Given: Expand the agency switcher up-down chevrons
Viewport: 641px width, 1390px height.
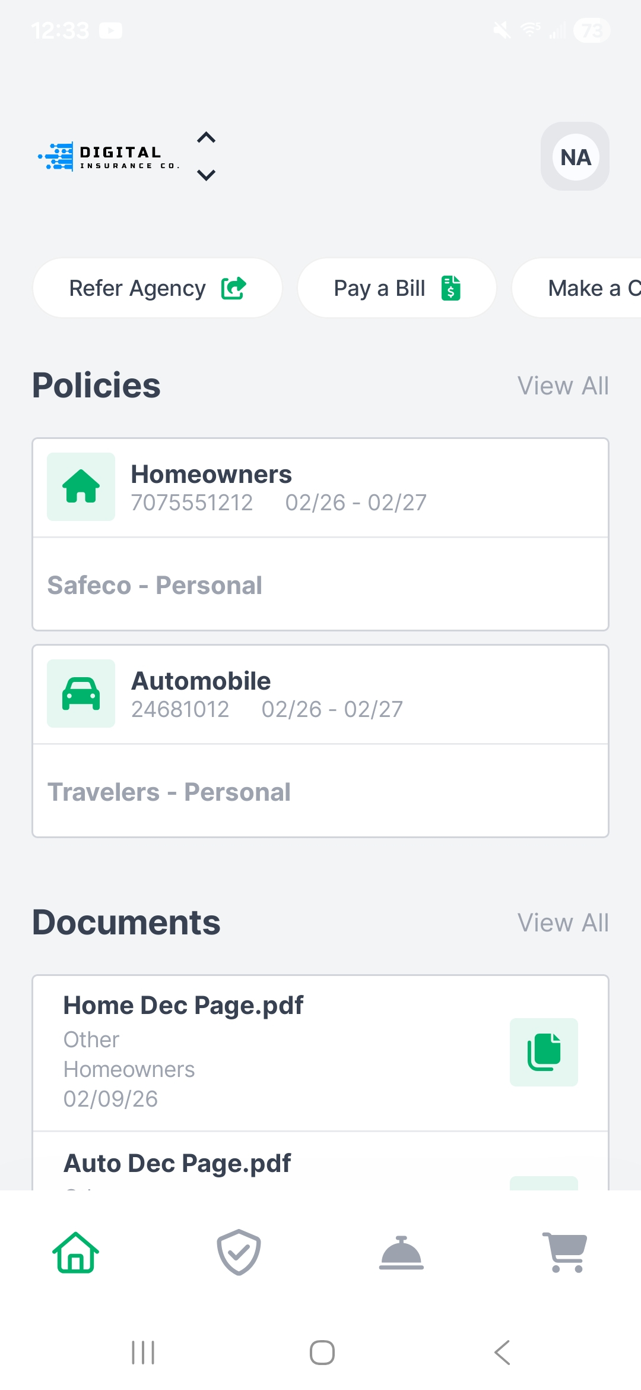Looking at the screenshot, I should pos(206,156).
